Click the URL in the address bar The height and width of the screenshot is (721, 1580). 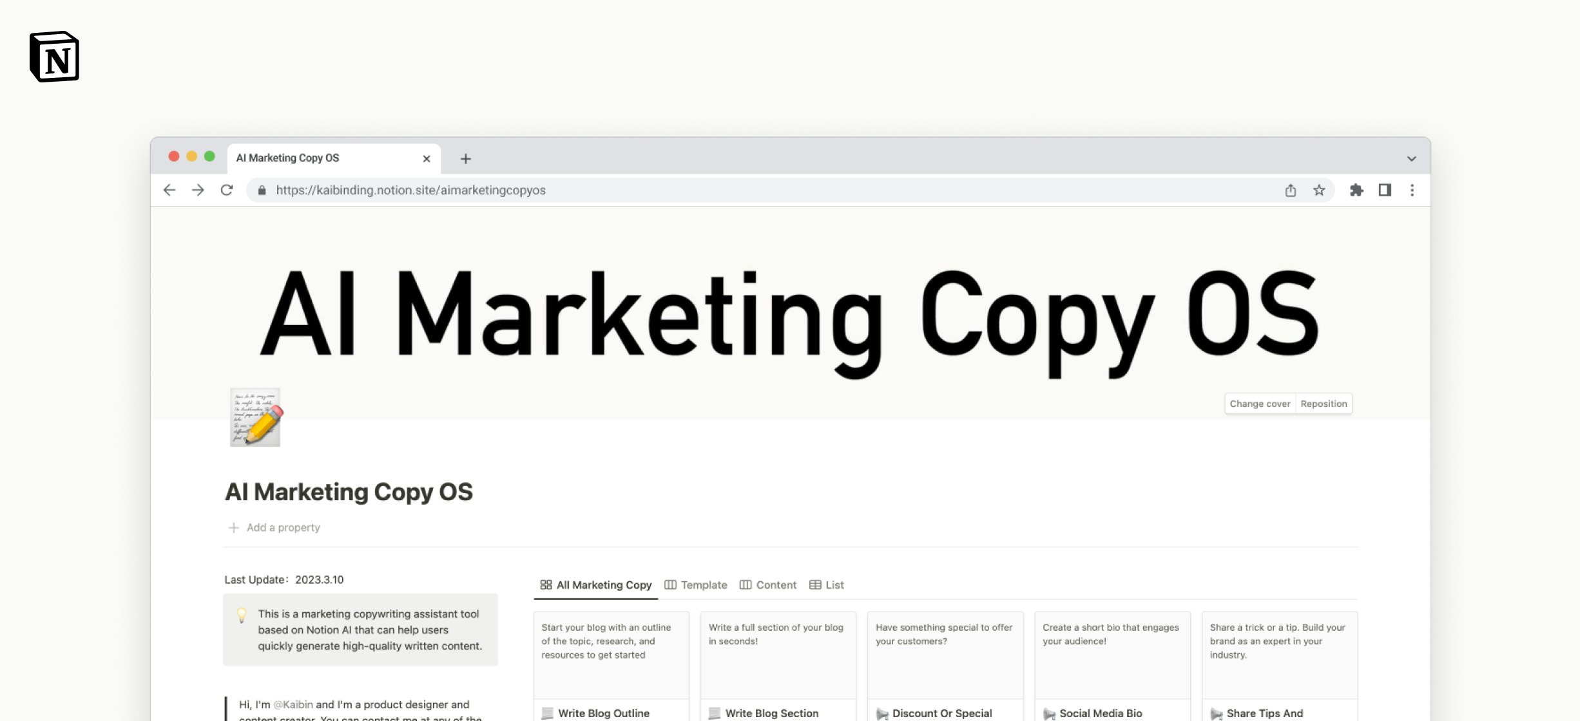pos(410,190)
